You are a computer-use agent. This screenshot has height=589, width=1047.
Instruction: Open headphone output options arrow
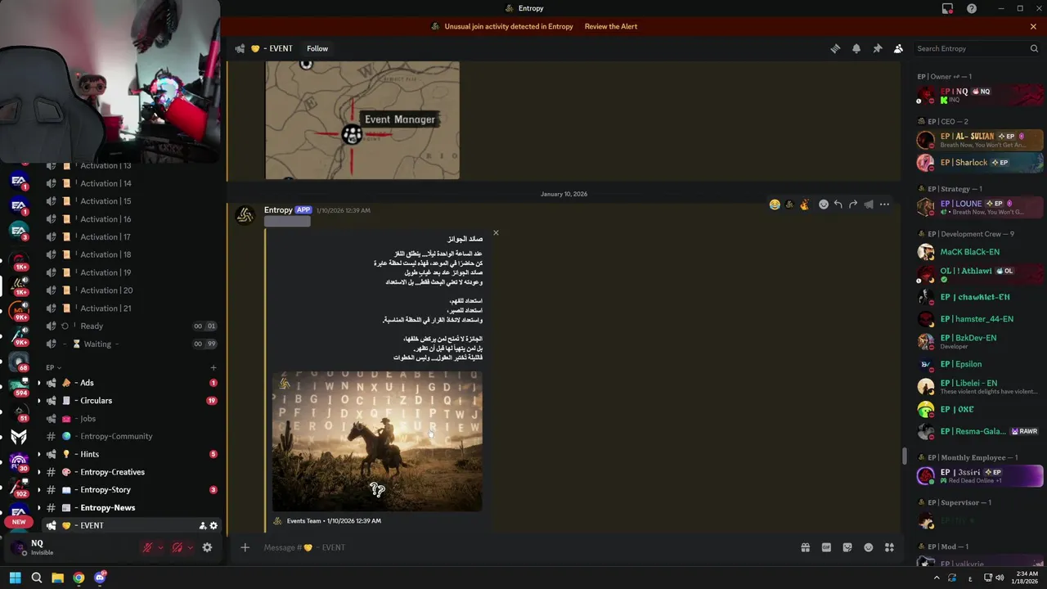pyautogui.click(x=190, y=547)
